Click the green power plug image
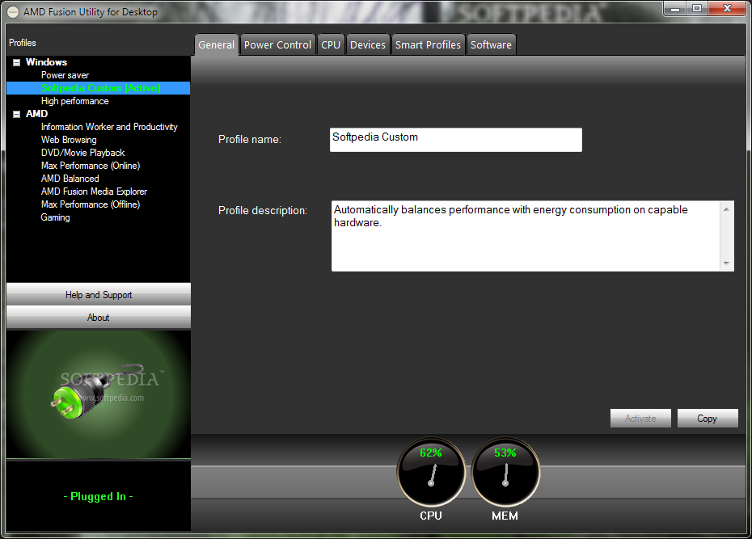Image resolution: width=752 pixels, height=539 pixels. (x=99, y=393)
